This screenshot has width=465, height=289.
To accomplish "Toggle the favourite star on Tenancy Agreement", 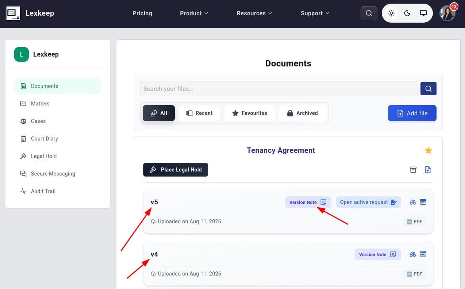I will pyautogui.click(x=429, y=150).
